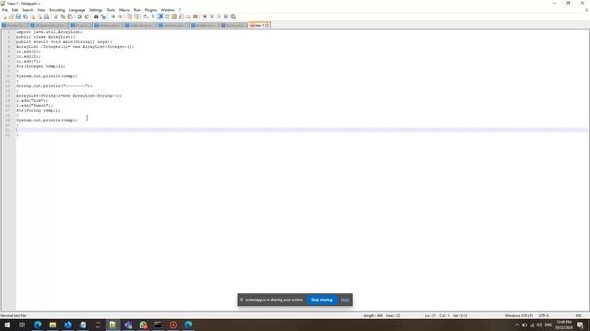Click the Open file toolbar icon
This screenshot has width=590, height=331.
point(11,17)
